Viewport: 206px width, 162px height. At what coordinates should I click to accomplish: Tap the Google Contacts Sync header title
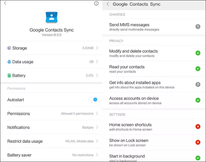point(136,4)
